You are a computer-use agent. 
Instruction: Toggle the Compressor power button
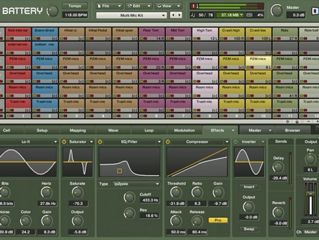[168, 142]
